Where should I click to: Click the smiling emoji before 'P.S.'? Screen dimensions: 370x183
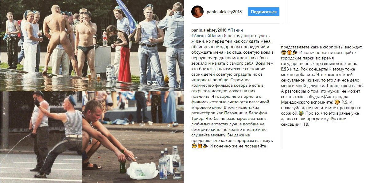[337, 102]
